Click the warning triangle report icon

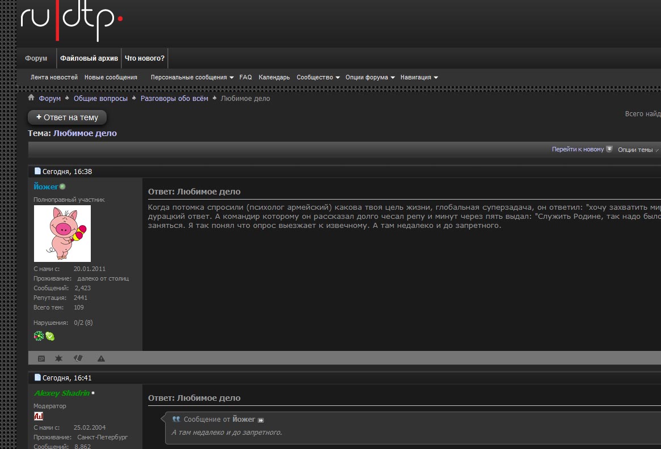101,358
